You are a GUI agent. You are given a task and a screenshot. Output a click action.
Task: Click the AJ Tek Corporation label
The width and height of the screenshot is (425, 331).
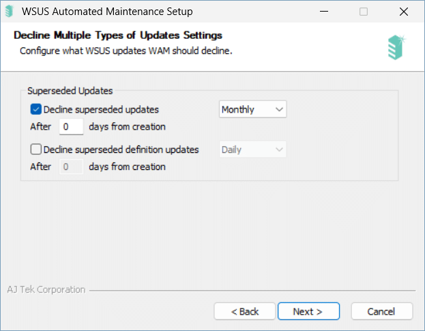pos(46,289)
